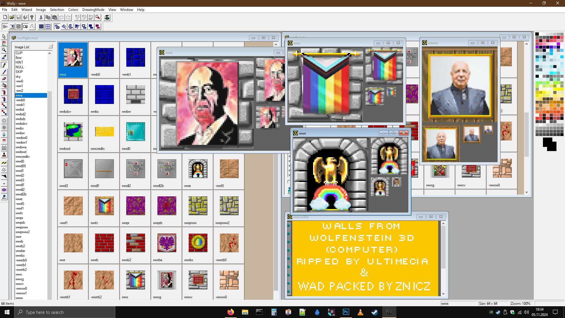The width and height of the screenshot is (565, 318).
Task: Click the second wad window scroll down arrow
Action: tap(526, 192)
